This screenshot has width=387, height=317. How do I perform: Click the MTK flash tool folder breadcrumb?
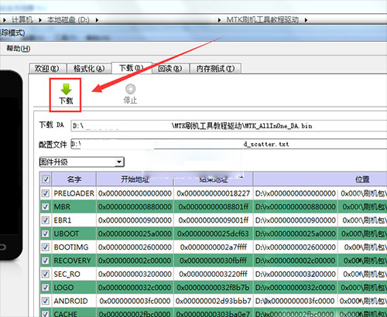[262, 20]
